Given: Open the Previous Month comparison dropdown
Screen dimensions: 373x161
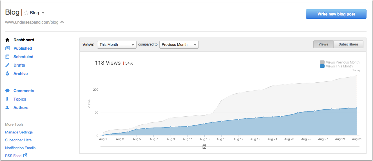Looking at the screenshot, I should click(x=179, y=45).
